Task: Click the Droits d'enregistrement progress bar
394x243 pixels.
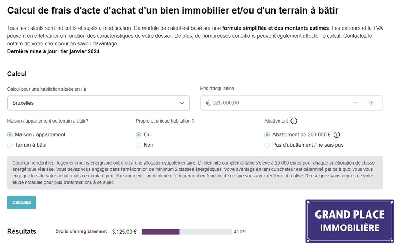Action: point(187,232)
